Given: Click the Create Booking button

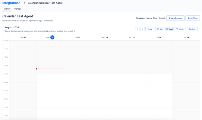Looking at the screenshot, I should click(x=175, y=18).
